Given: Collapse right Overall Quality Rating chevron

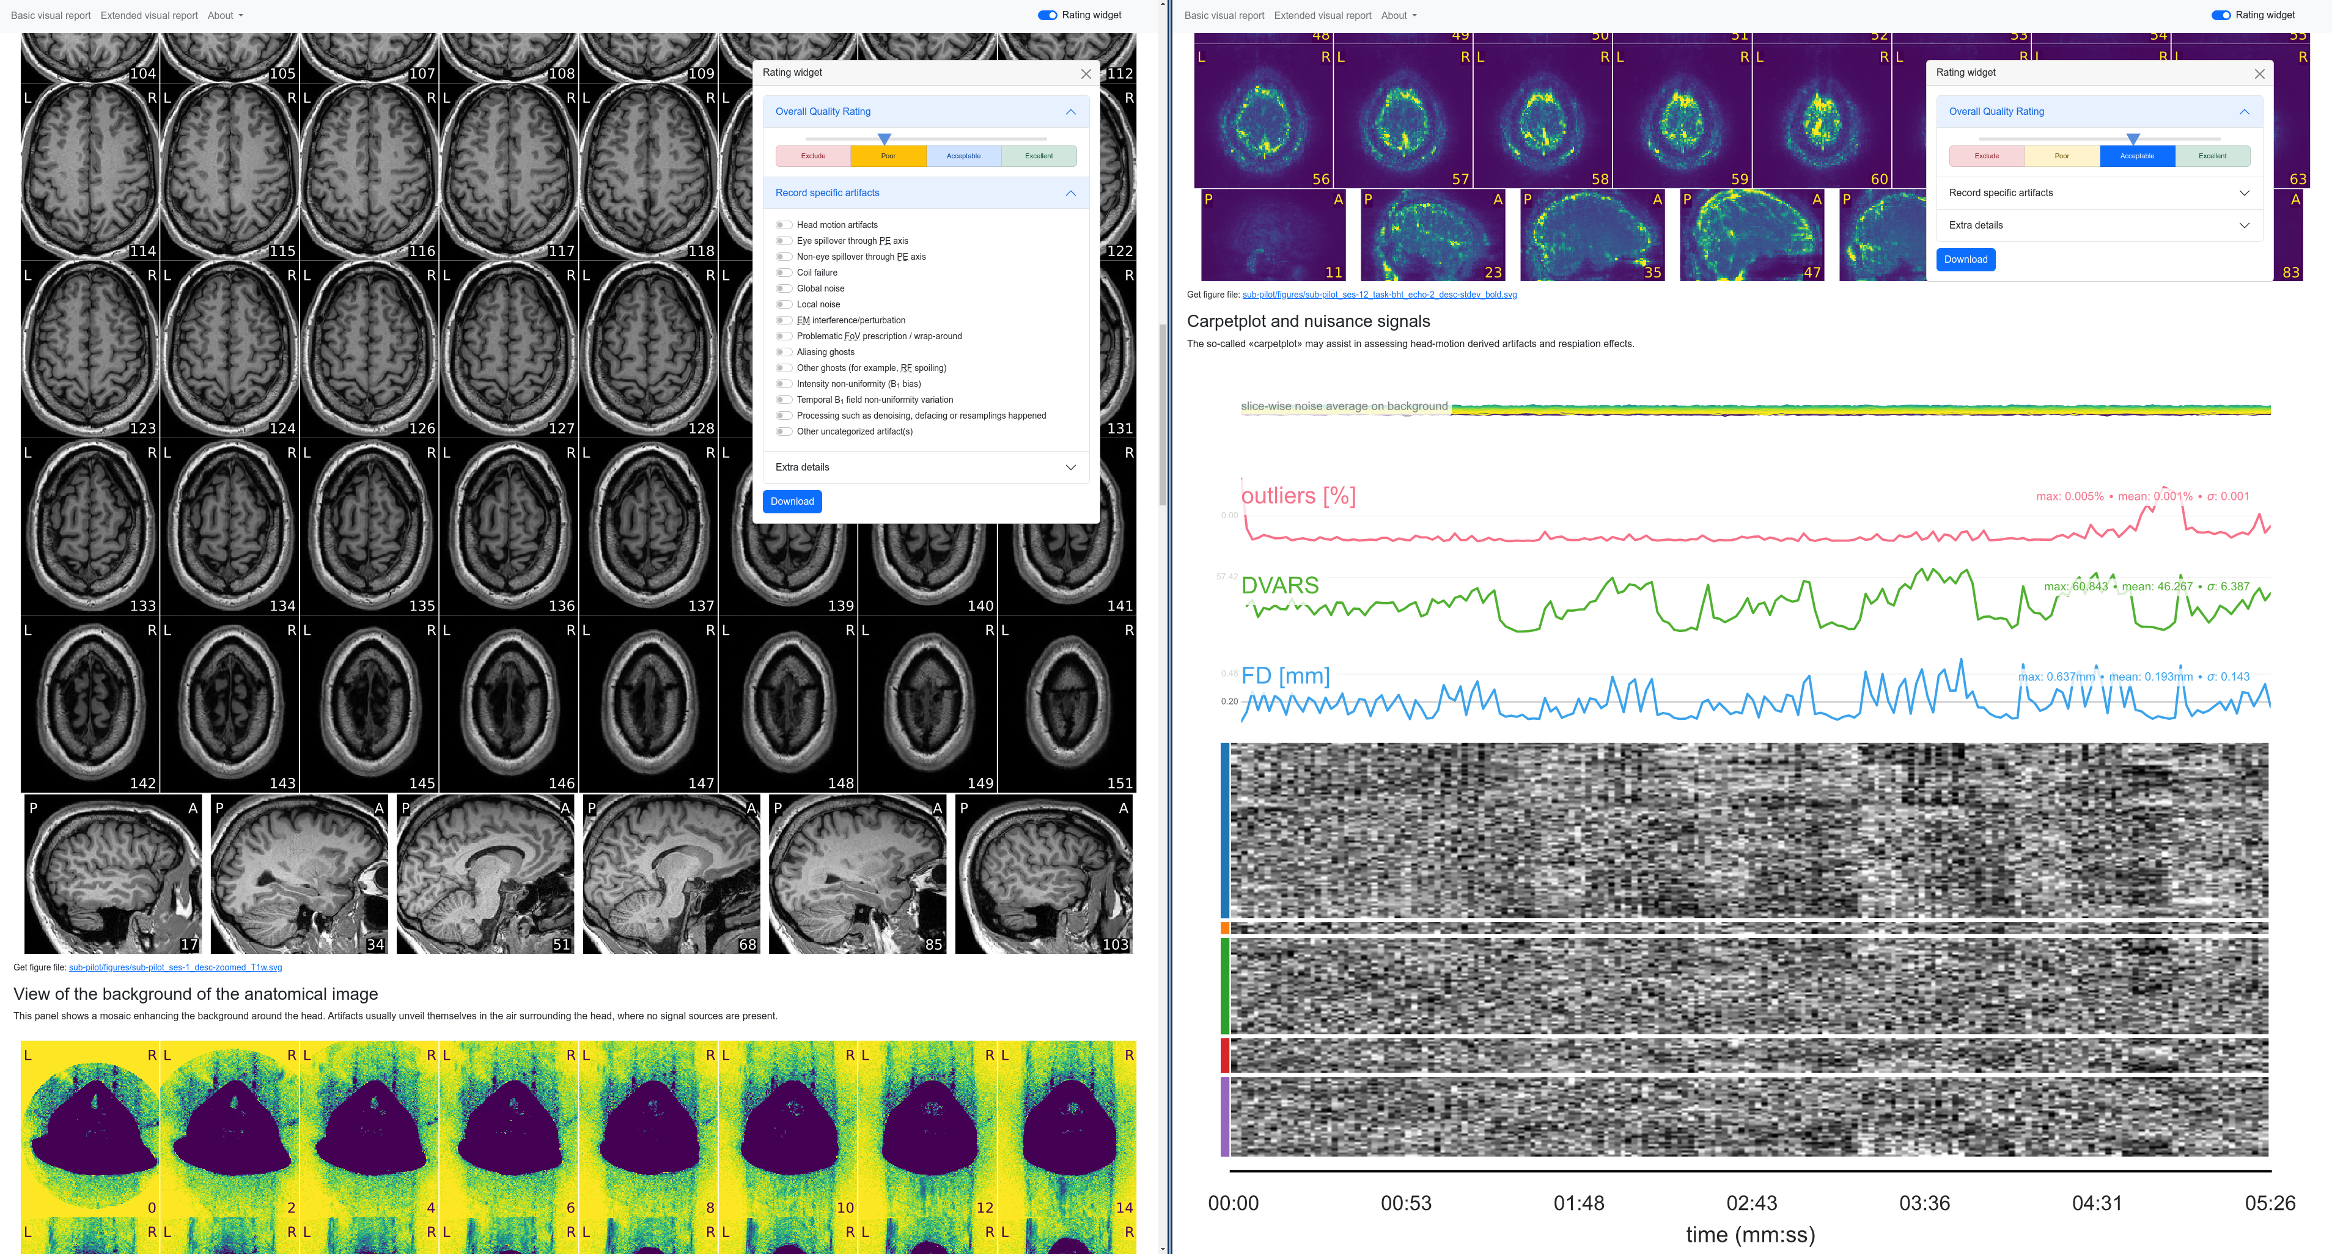Looking at the screenshot, I should tap(2243, 111).
